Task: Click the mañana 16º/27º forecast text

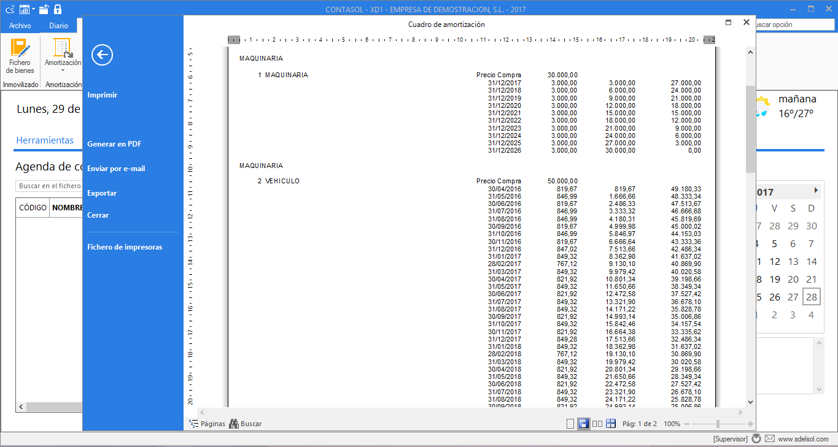Action: click(797, 106)
